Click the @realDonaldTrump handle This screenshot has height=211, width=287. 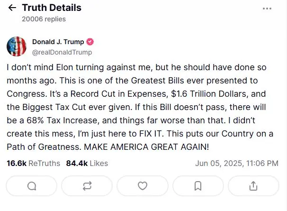62,52
